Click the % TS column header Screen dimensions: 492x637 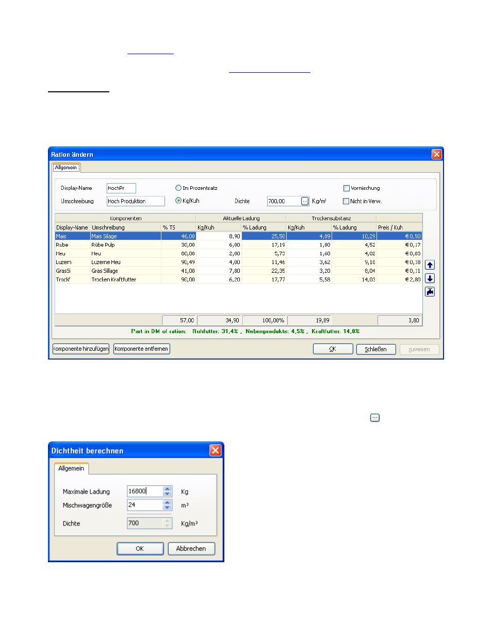click(178, 227)
